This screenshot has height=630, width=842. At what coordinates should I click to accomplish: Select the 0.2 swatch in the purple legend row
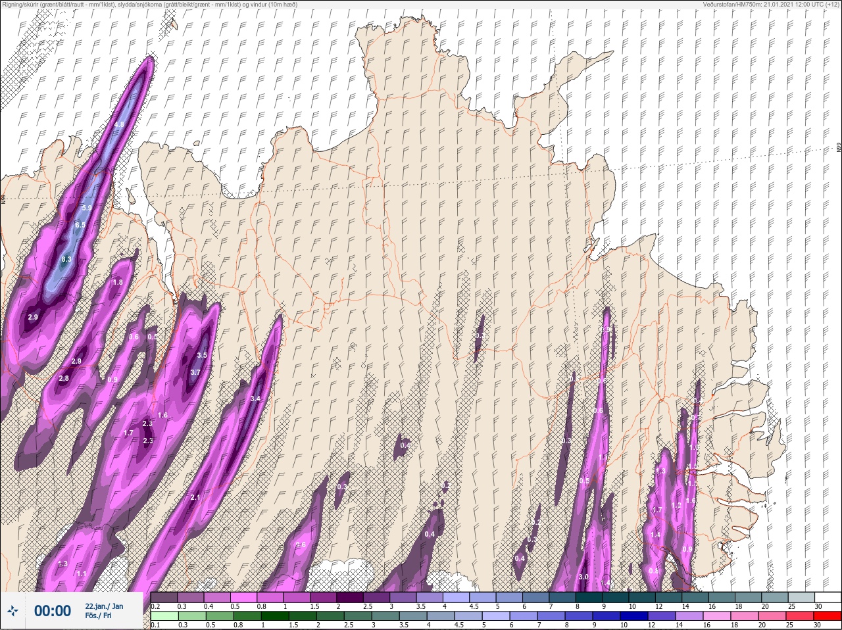pyautogui.click(x=164, y=597)
